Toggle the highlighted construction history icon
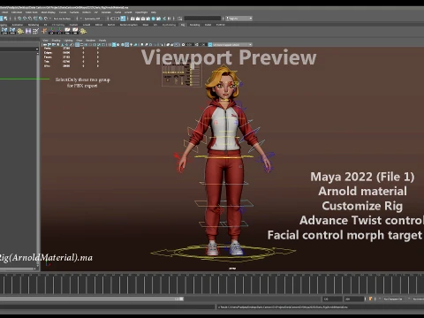The height and width of the screenshot is (318, 424). coord(123,19)
